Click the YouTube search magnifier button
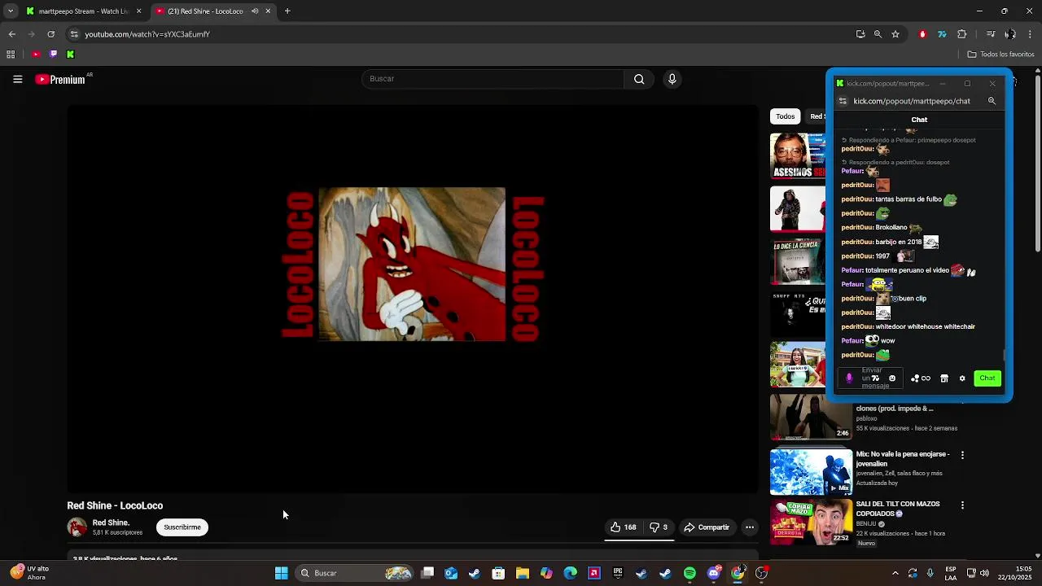This screenshot has height=586, width=1042. click(x=639, y=79)
